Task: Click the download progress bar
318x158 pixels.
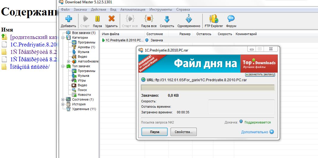Action: pyautogui.click(x=208, y=87)
